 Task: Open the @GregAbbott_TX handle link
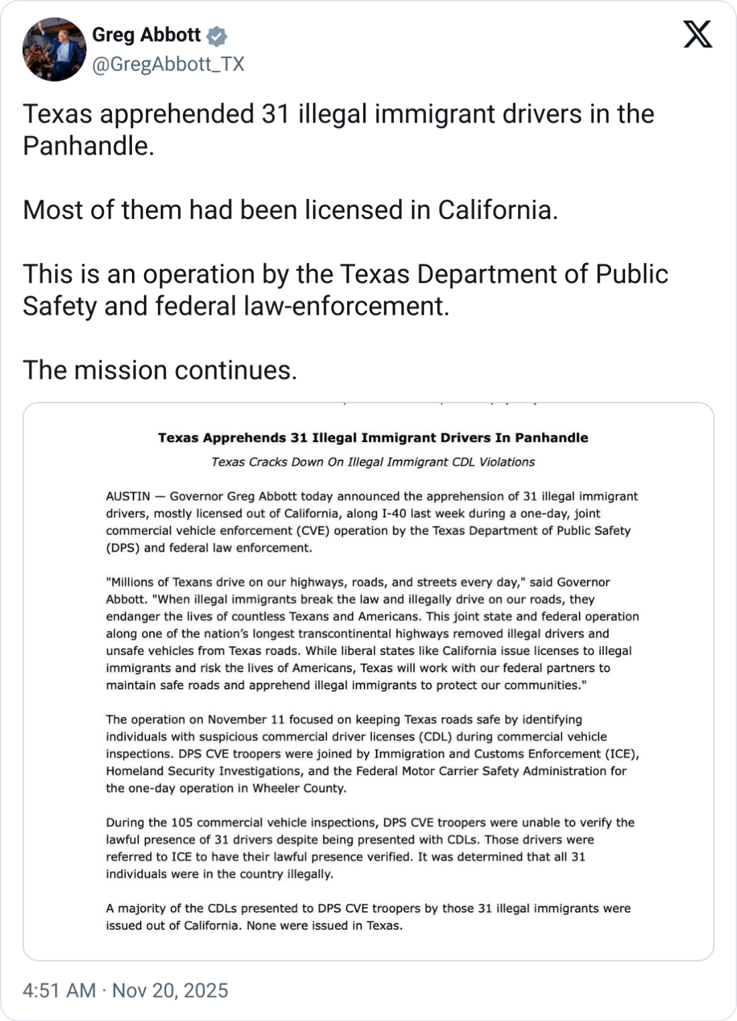(x=167, y=64)
